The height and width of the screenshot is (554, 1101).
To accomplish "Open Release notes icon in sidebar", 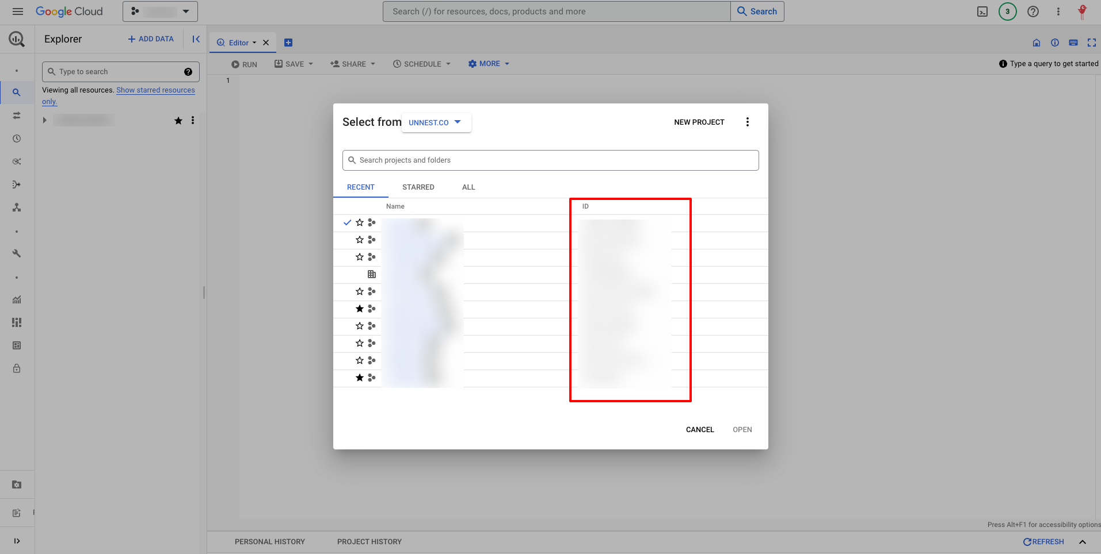I will pos(17,513).
